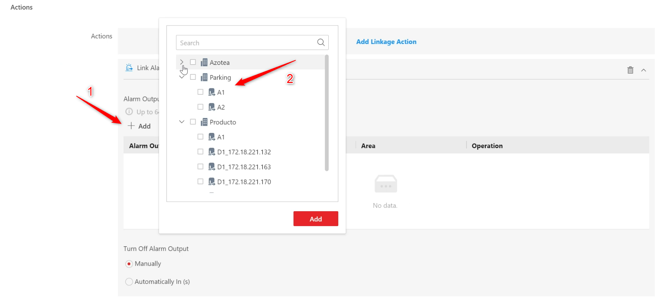Click the No data placeholder text
Image resolution: width=662 pixels, height=303 pixels.
(385, 206)
